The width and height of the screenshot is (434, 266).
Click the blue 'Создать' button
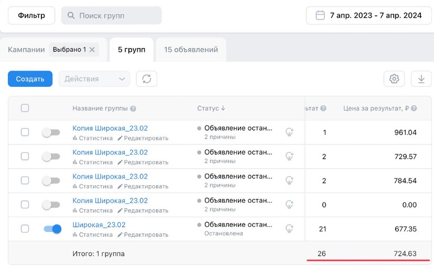point(30,79)
